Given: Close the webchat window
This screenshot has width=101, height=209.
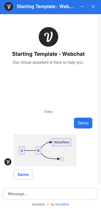Looking at the screenshot, I should (x=93, y=7).
